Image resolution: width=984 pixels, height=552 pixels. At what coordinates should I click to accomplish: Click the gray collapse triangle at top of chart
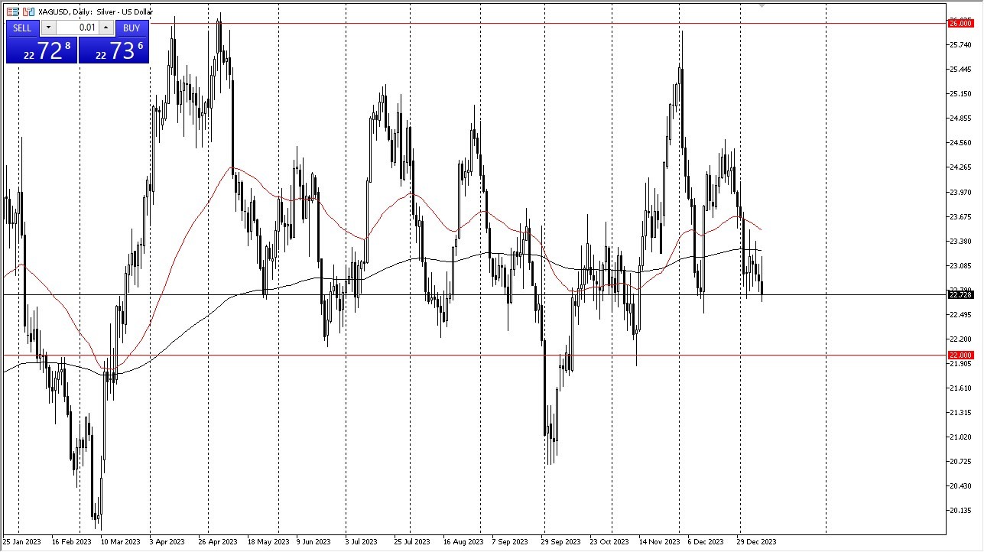pyautogui.click(x=761, y=6)
